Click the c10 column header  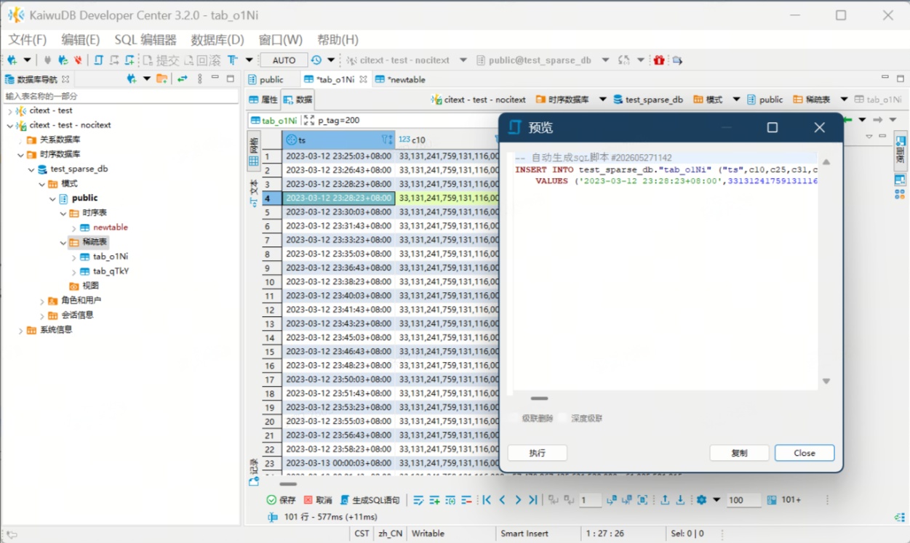447,140
